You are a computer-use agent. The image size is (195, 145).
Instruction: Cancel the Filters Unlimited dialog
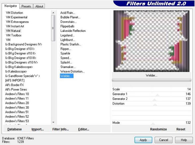click(x=163, y=140)
